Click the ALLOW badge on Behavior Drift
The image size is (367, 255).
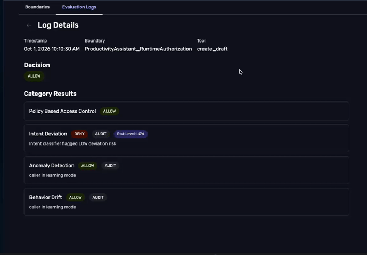(75, 197)
